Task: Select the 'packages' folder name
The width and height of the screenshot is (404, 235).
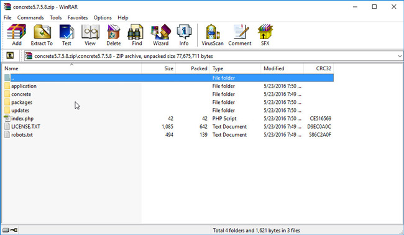Action: click(22, 103)
